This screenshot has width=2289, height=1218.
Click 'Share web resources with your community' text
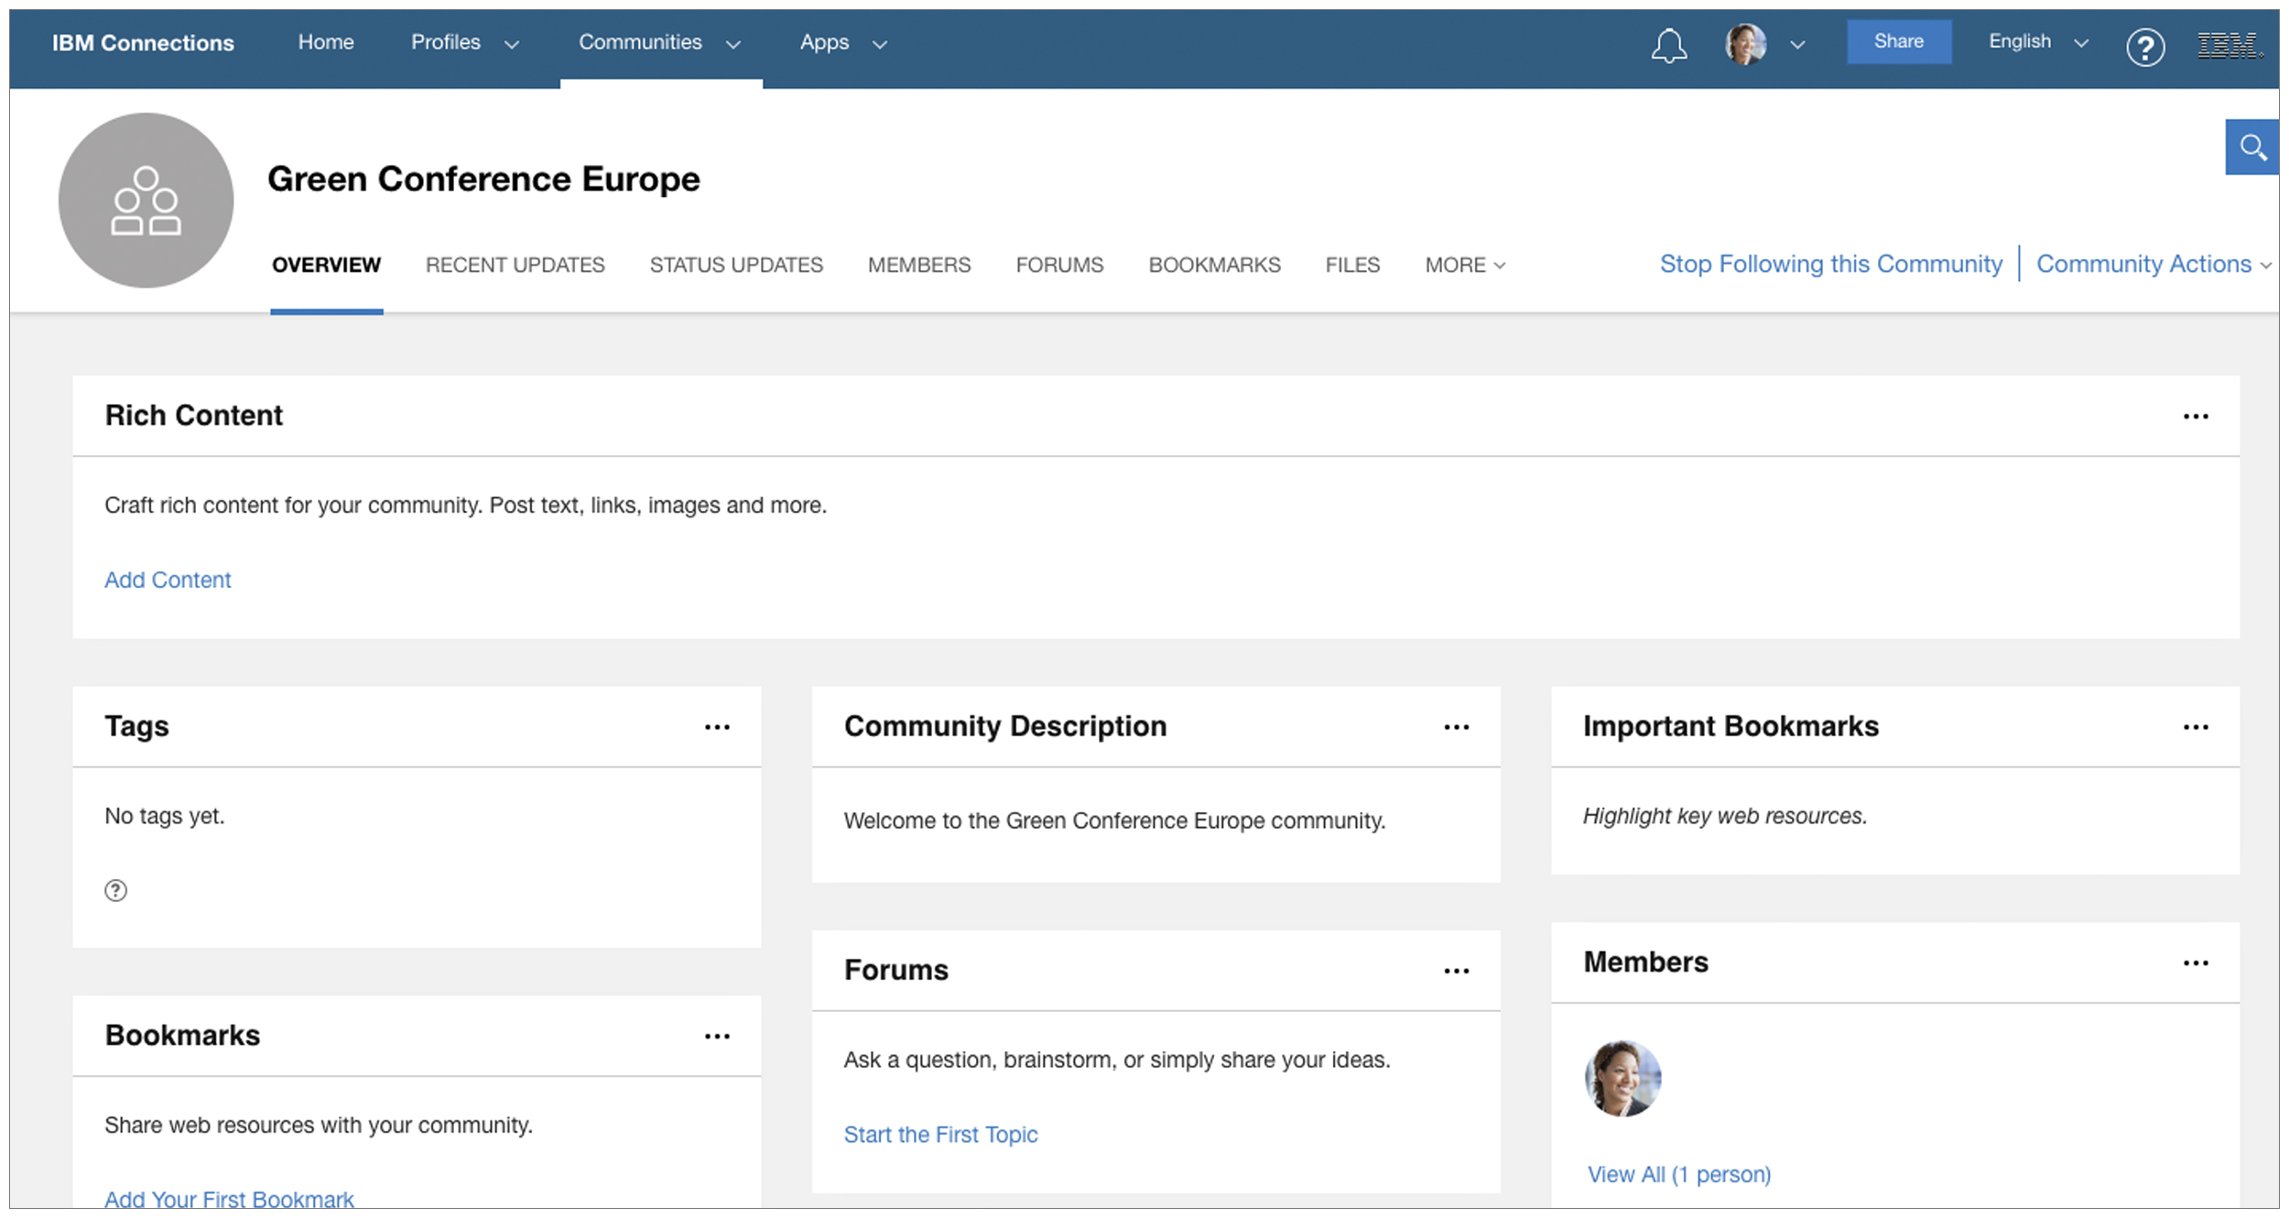click(x=319, y=1126)
